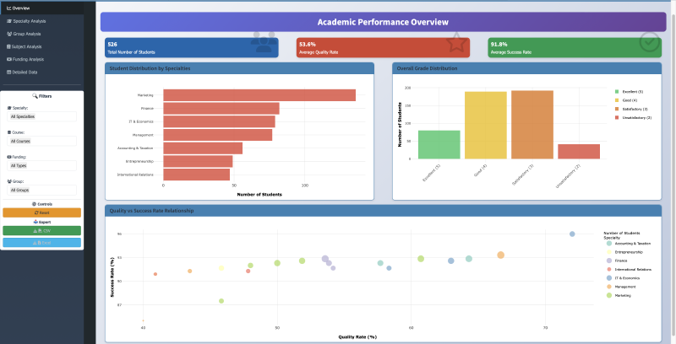
Task: Click the Quality Rate (%) axis title
Action: point(357,337)
